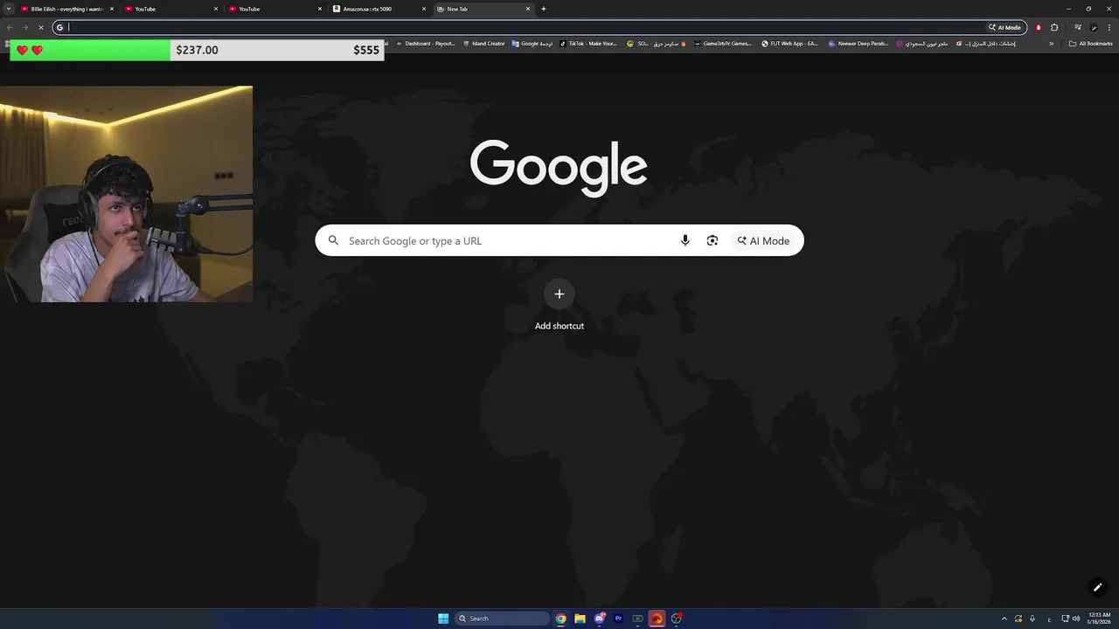This screenshot has width=1119, height=629.
Task: Close the New Tab tab
Action: click(x=528, y=9)
